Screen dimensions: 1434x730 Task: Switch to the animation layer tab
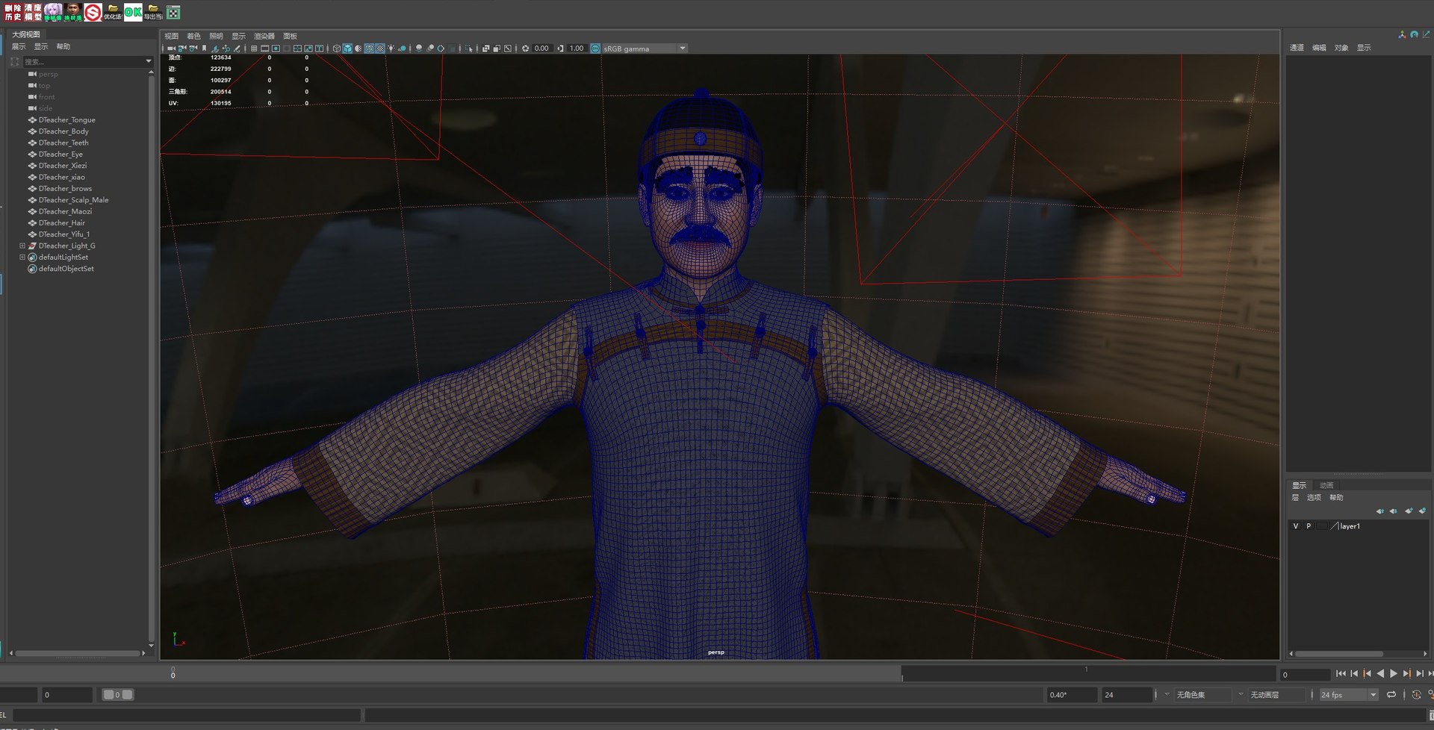1326,485
